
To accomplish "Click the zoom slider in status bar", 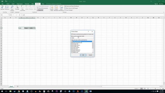I will pyautogui.click(x=155, y=89).
